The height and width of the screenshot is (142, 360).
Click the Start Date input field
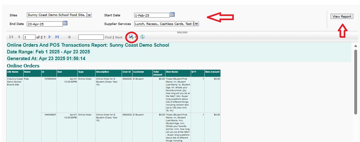(x=151, y=15)
